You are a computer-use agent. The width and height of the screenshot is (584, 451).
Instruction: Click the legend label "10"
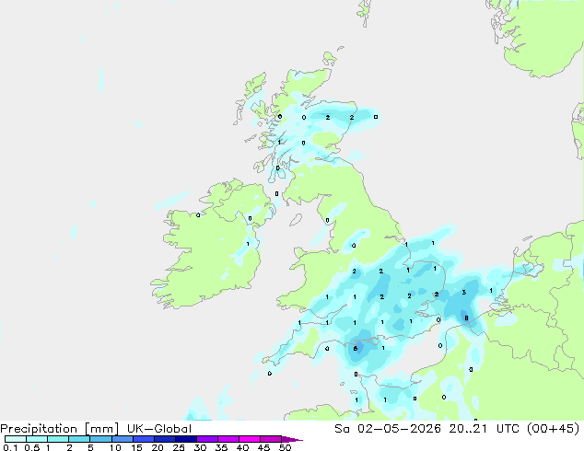115,447
